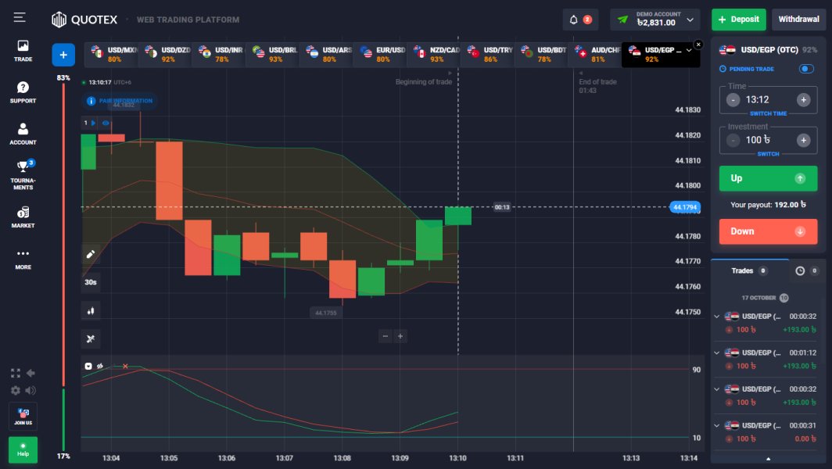Toggle the Pending Trade switch
The image size is (832, 469).
click(806, 69)
